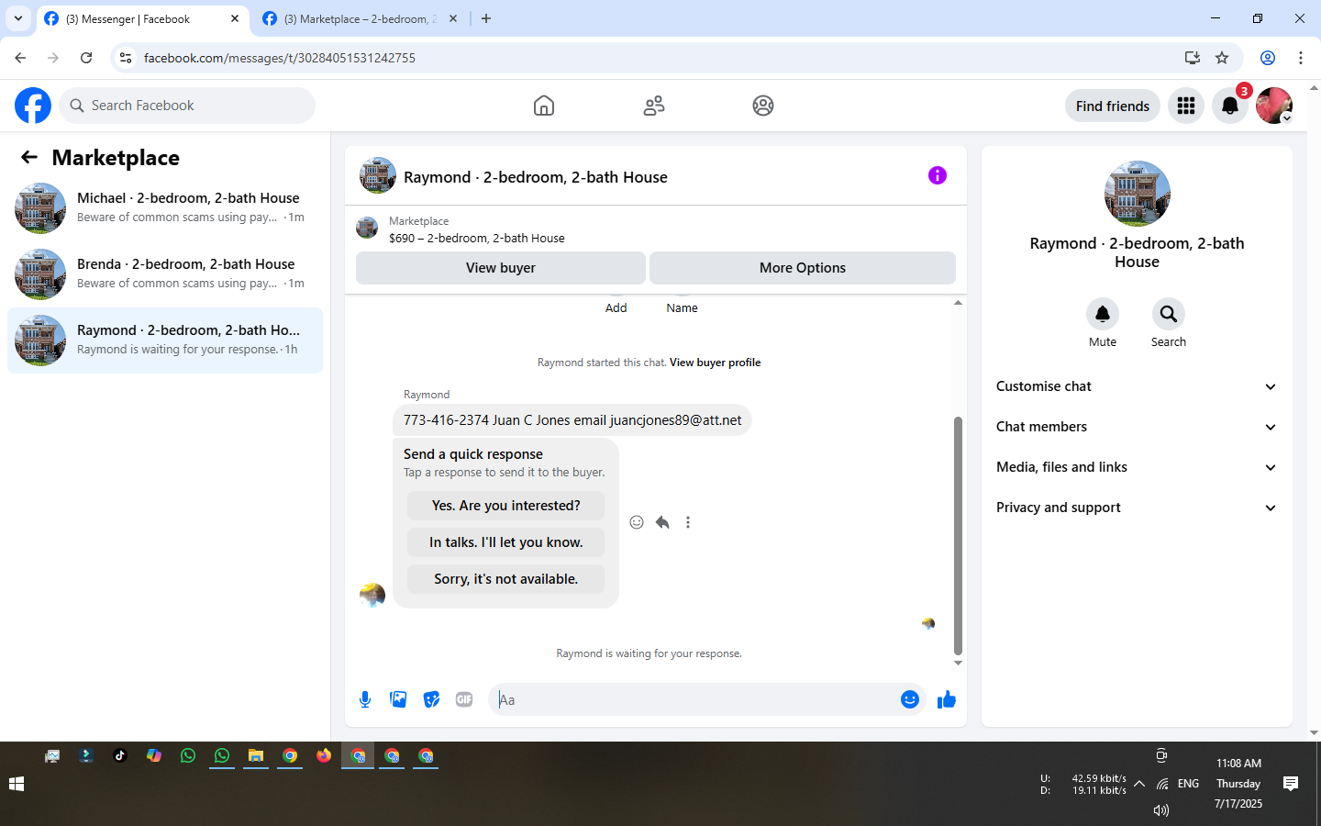Viewport: 1321px width, 826px height.
Task: Send quick response 'Yes. Are you interested?'
Action: click(505, 506)
